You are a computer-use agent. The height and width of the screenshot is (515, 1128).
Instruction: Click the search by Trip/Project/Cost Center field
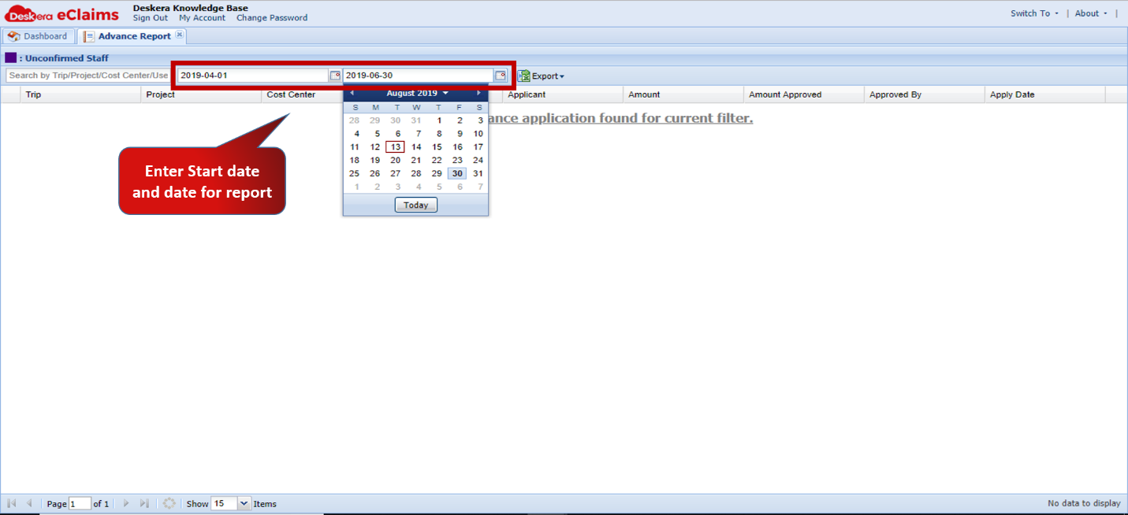click(x=87, y=76)
